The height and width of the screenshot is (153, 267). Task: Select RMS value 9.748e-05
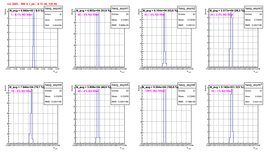pos(191,102)
